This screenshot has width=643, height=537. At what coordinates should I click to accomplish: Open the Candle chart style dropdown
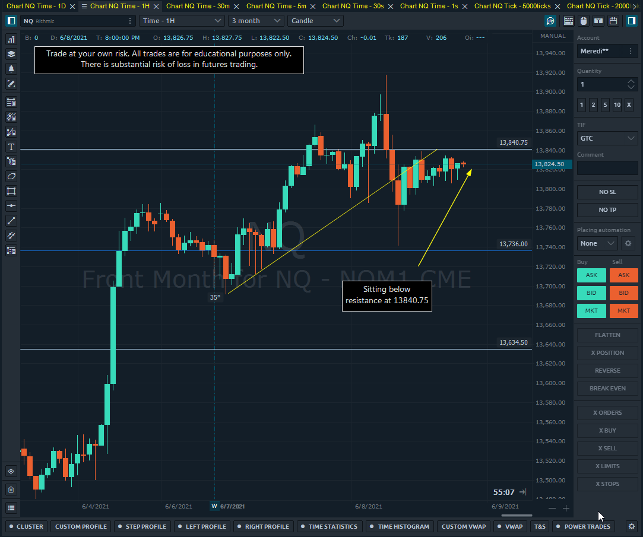315,21
